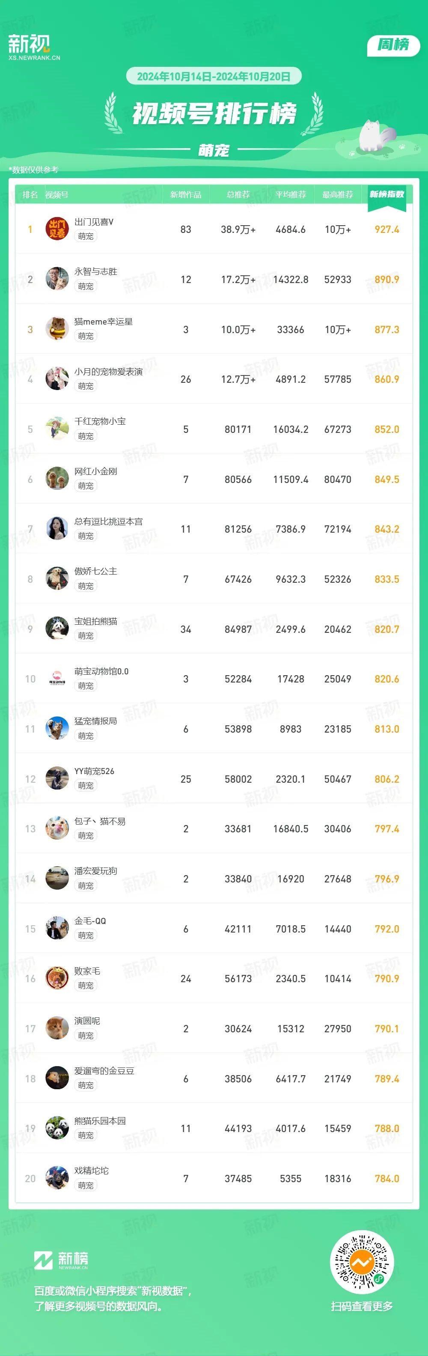Viewport: 428px width, 1356px height.
Task: Click the 永智与志胜 avatar
Action: coord(57,279)
